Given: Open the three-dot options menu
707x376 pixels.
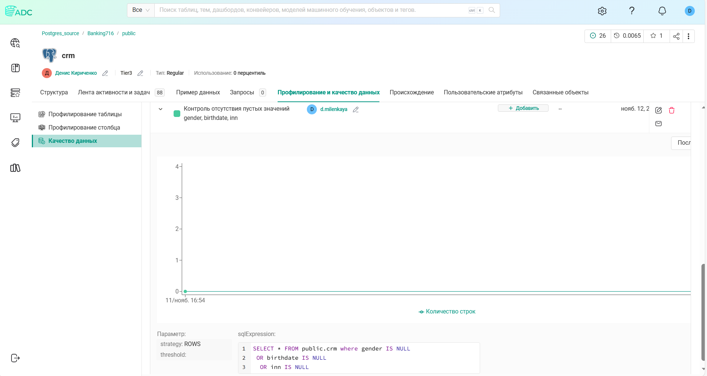Looking at the screenshot, I should pos(689,36).
